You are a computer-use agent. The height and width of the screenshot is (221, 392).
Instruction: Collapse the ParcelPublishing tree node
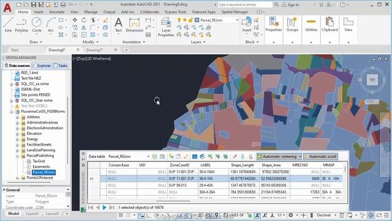click(x=17, y=156)
